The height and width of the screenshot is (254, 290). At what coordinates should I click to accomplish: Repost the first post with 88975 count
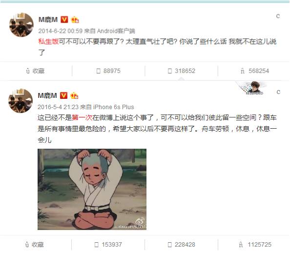tap(108, 71)
